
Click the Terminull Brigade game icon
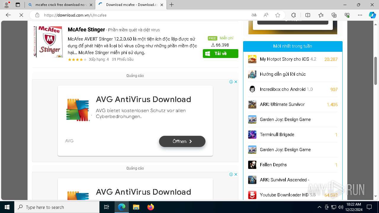pos(252,135)
